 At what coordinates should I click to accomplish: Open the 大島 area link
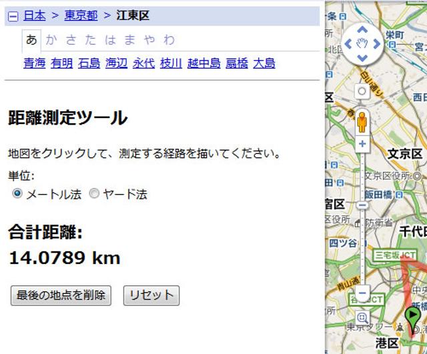[264, 63]
